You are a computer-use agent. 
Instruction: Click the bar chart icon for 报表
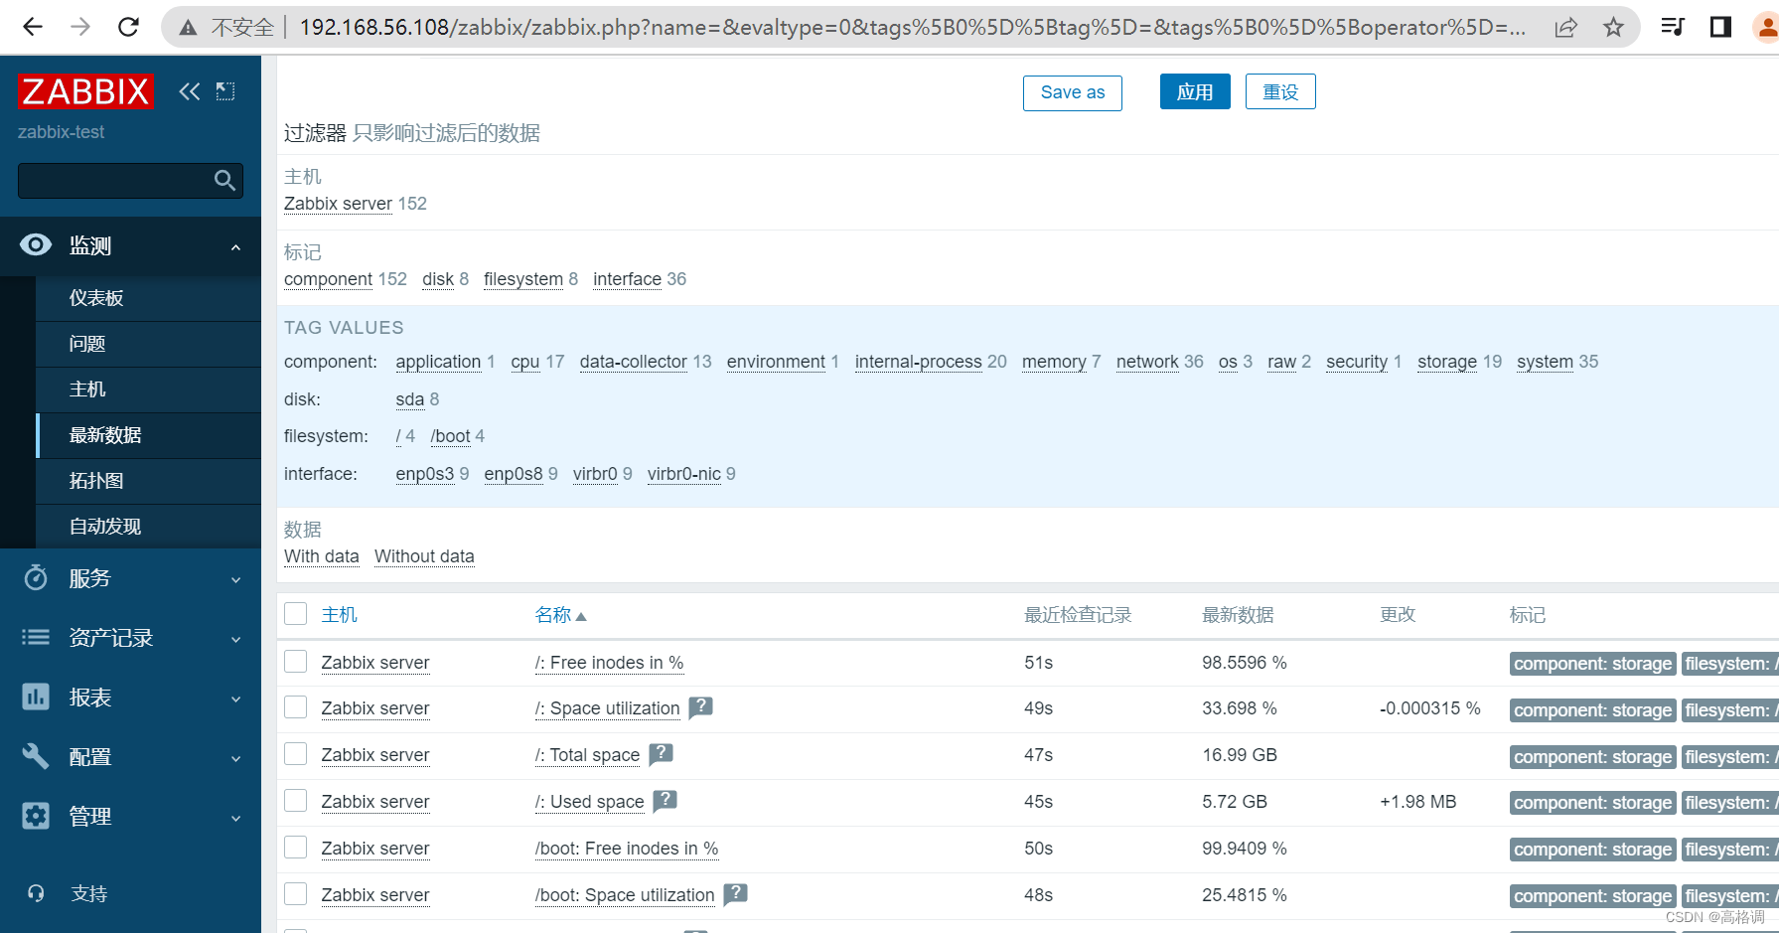[36, 697]
